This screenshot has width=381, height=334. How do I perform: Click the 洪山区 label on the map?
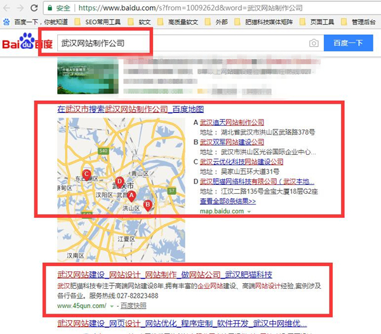131,208
